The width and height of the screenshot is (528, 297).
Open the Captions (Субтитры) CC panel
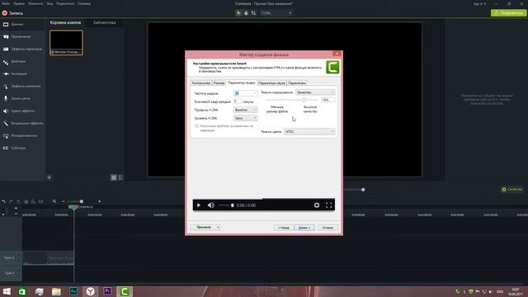[22, 148]
